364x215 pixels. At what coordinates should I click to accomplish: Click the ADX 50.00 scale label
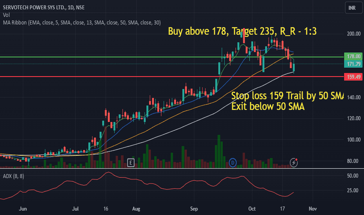(352, 176)
